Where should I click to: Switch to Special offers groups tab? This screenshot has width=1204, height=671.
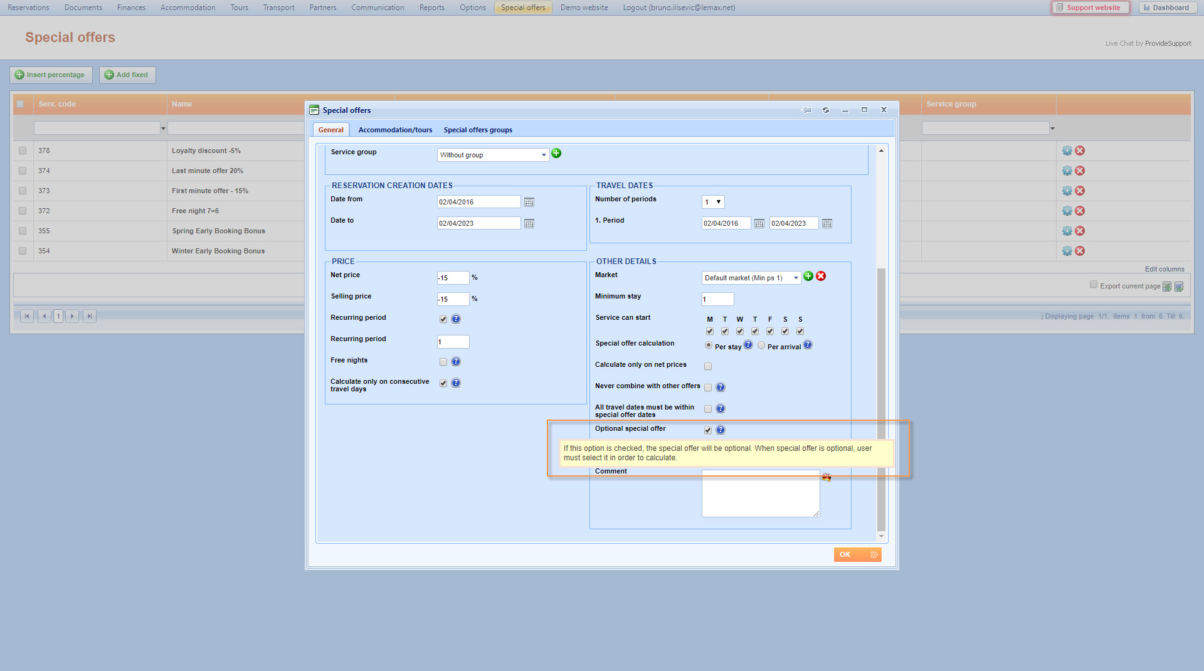coord(478,130)
